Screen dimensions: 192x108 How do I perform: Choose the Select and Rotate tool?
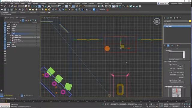coord(43,6)
